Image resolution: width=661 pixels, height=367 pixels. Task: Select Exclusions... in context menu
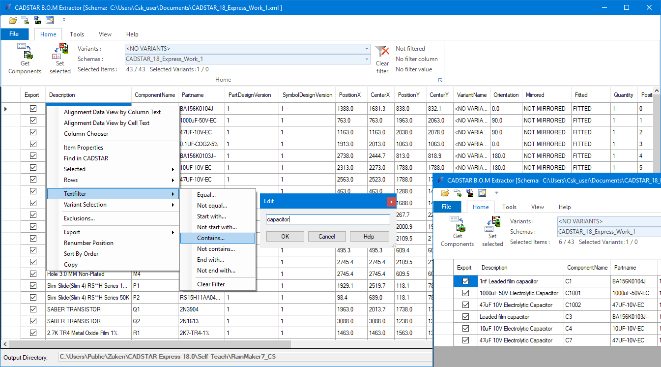[x=114, y=218]
